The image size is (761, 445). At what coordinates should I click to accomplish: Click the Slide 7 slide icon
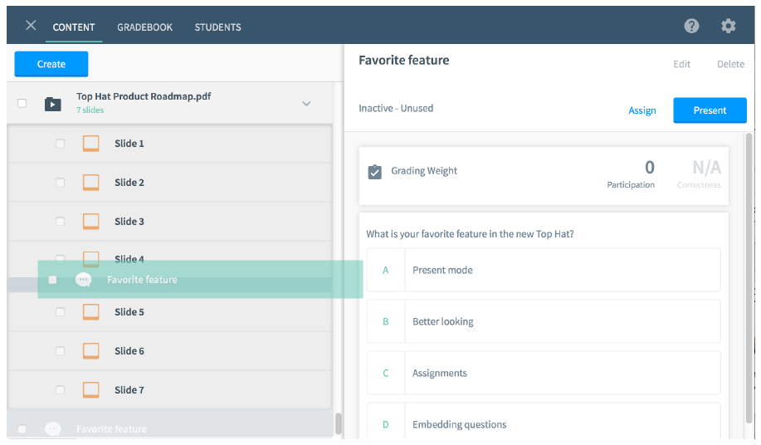90,389
